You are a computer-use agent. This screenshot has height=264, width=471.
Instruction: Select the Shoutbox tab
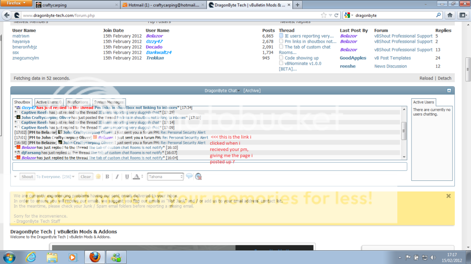pos(22,102)
